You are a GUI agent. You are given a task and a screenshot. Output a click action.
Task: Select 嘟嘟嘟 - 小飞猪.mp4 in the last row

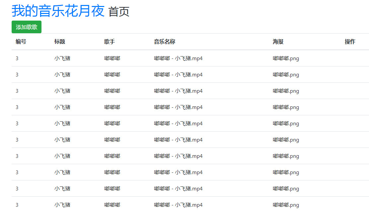point(178,205)
